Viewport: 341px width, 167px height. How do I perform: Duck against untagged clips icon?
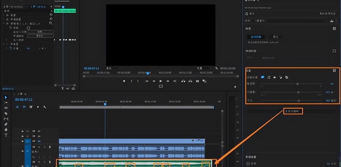click(286, 77)
